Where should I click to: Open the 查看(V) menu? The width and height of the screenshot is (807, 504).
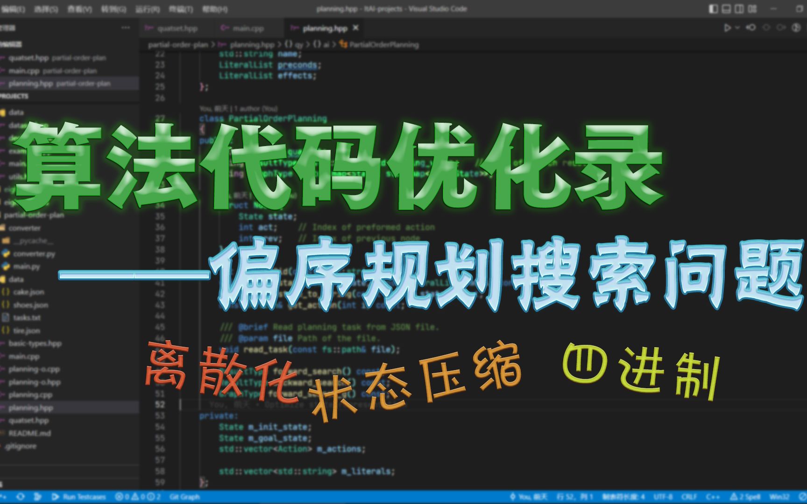(x=79, y=9)
